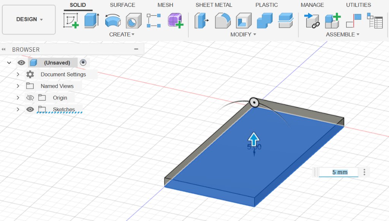Select the Hole tool

133,21
